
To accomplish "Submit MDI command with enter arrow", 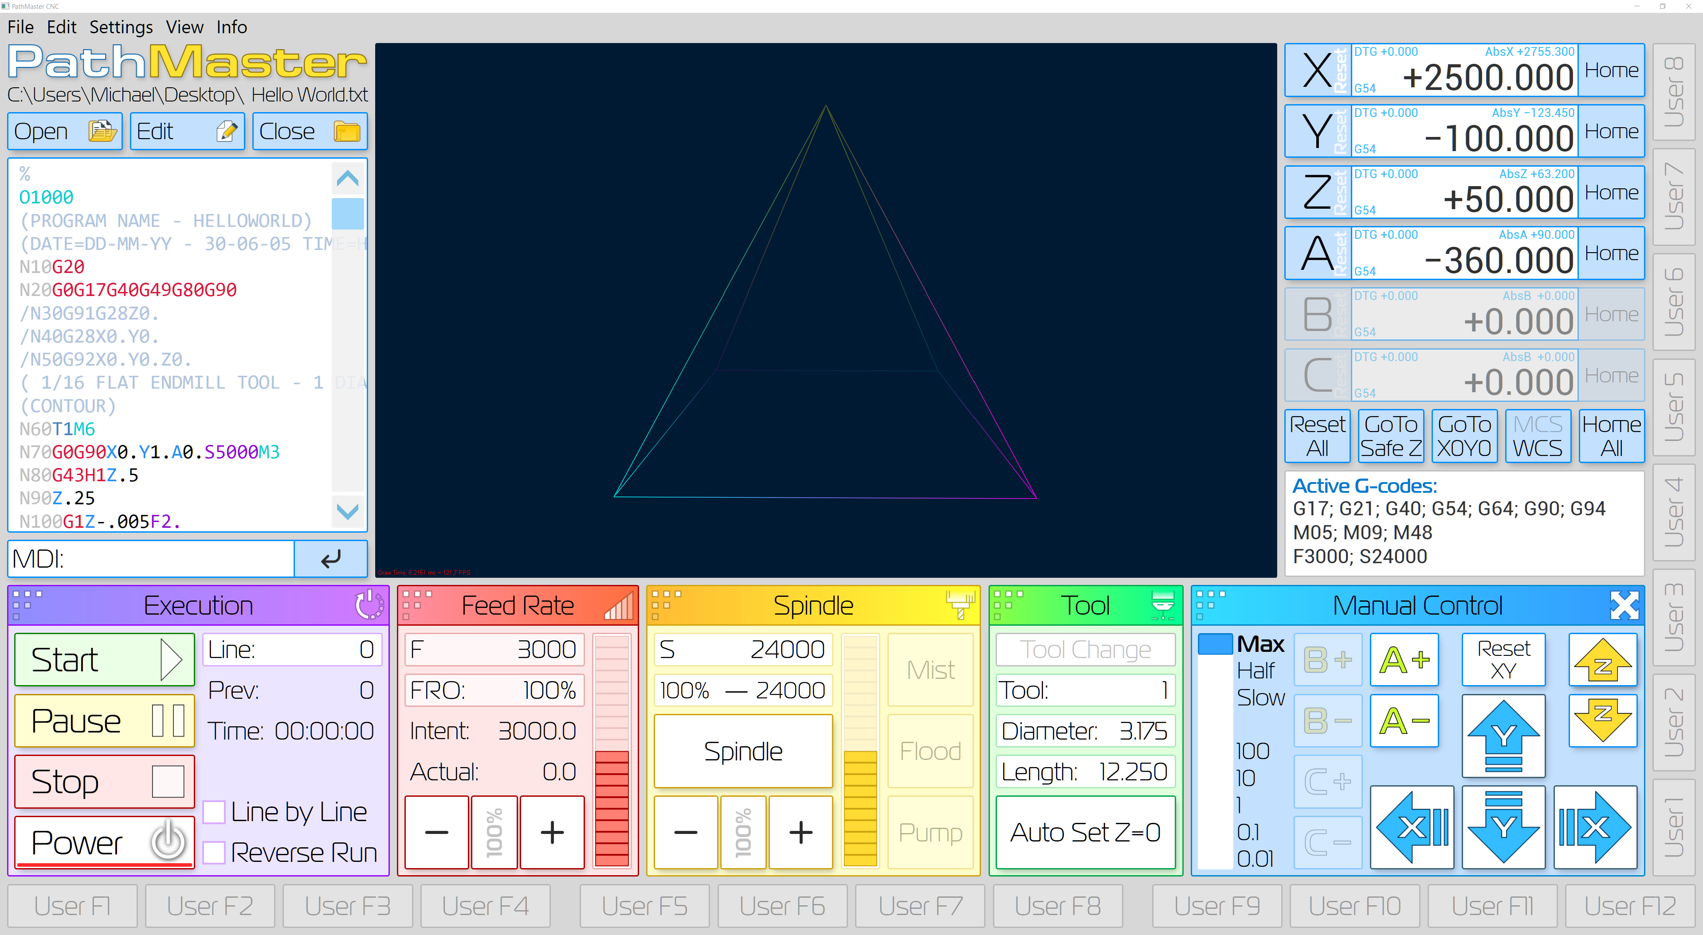I will (330, 559).
